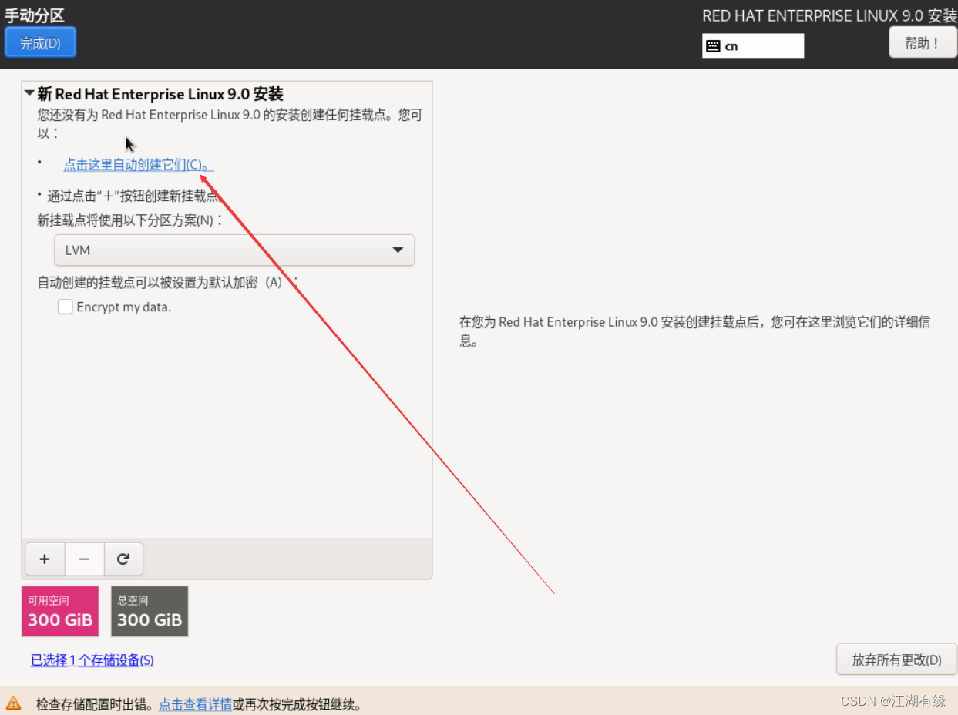Screen dimensions: 958x715
Task: Click the refresh reload storage button
Action: (x=123, y=559)
